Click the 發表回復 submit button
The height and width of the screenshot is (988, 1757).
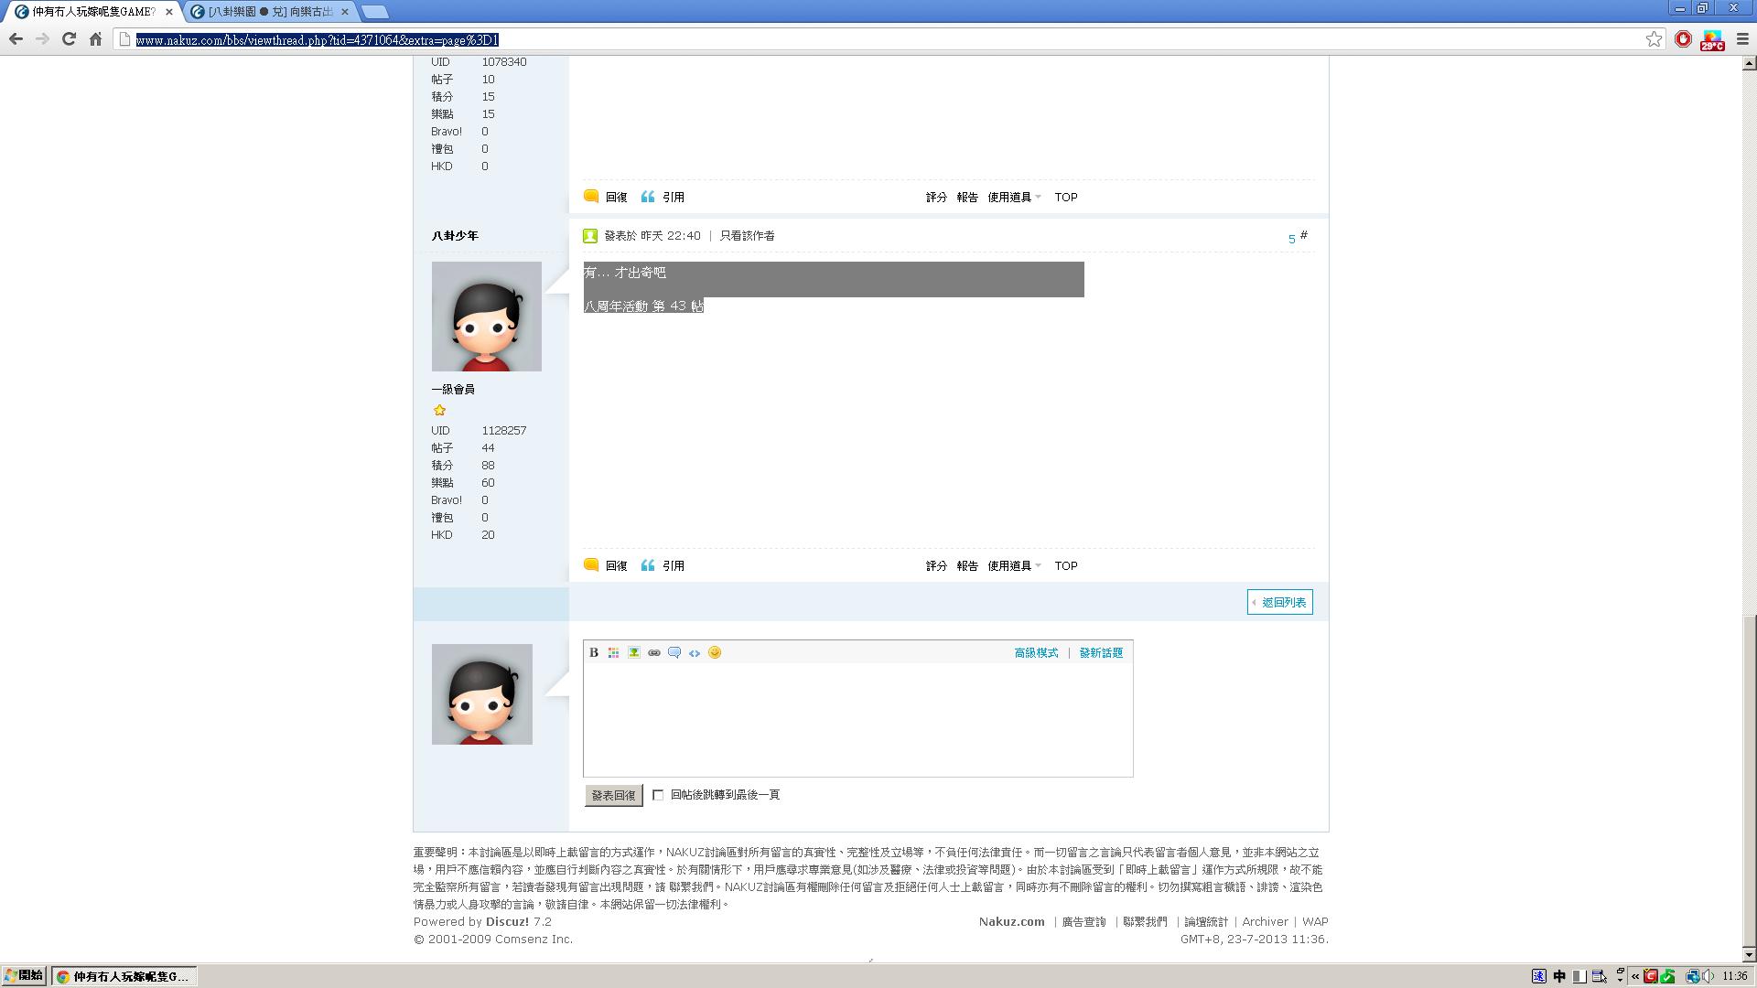point(613,796)
